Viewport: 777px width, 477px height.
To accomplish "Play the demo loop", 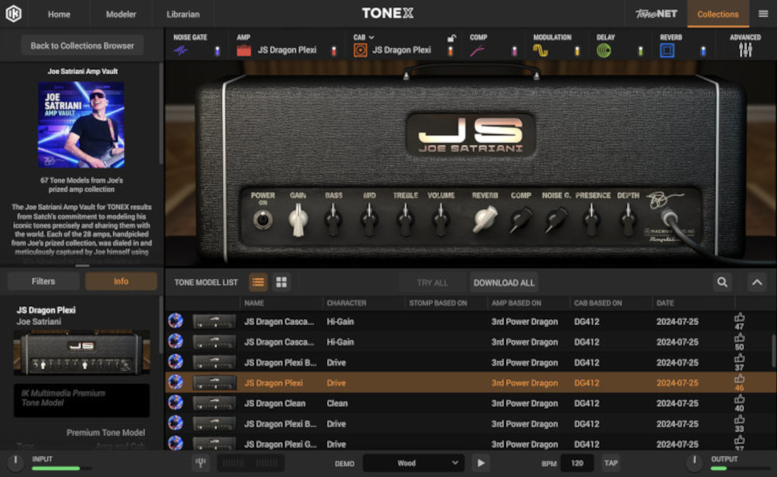I will pos(480,463).
